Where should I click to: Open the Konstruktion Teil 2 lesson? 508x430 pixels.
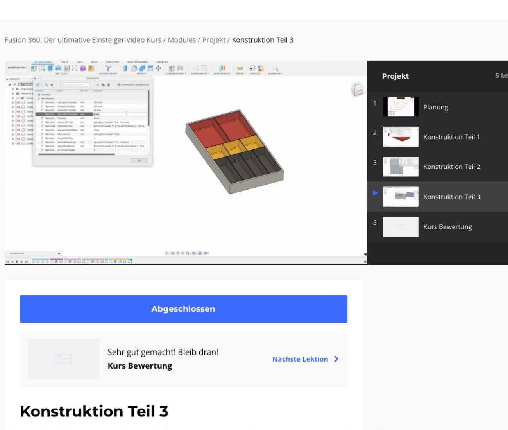tap(451, 167)
